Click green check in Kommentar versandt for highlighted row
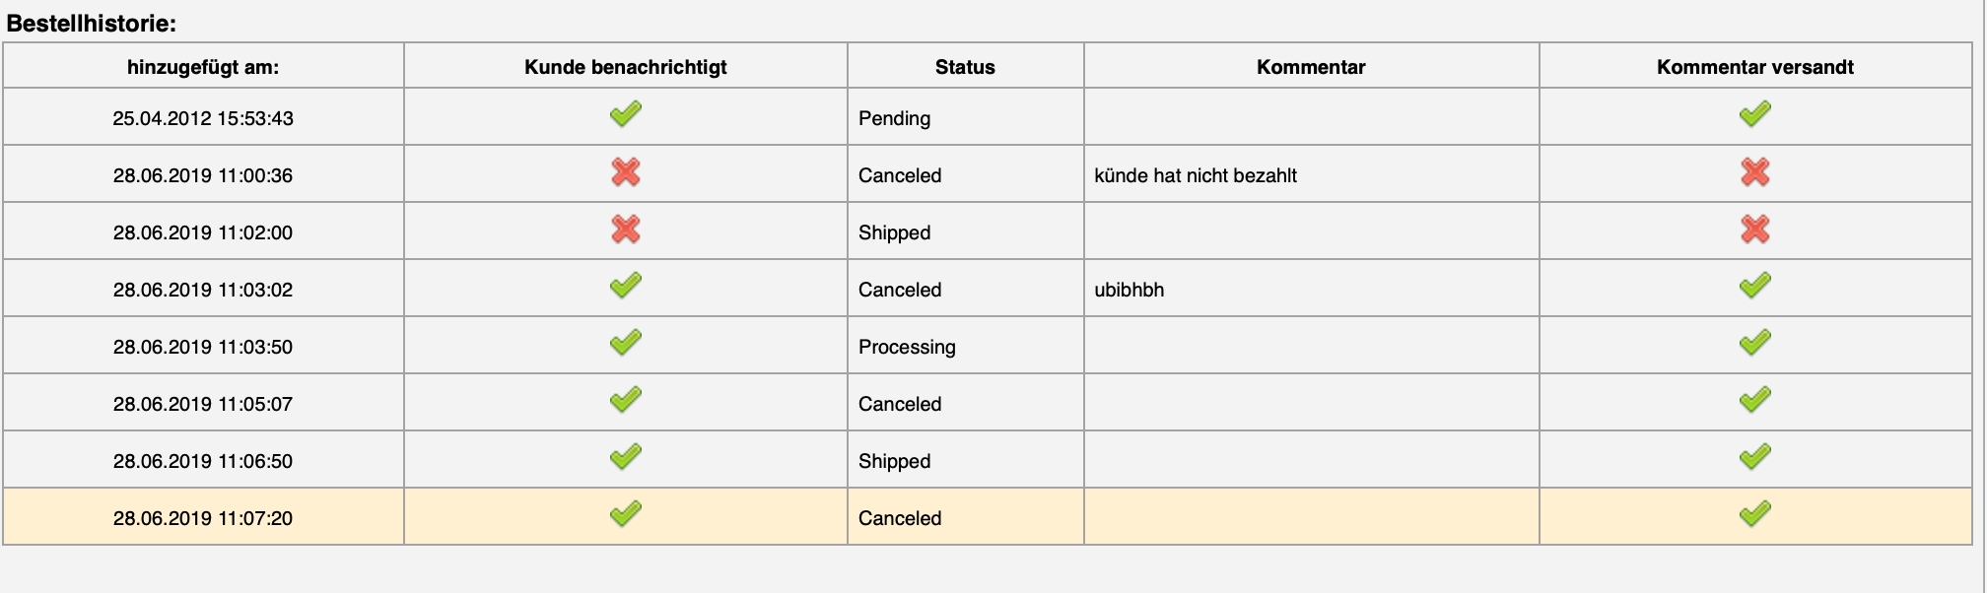The width and height of the screenshot is (1987, 593). click(x=1754, y=514)
